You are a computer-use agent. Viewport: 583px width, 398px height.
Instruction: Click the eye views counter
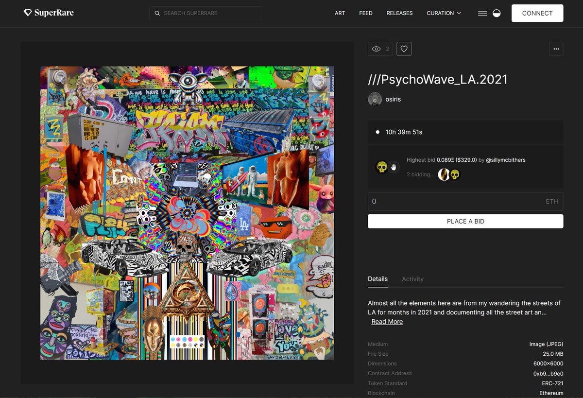tap(380, 49)
